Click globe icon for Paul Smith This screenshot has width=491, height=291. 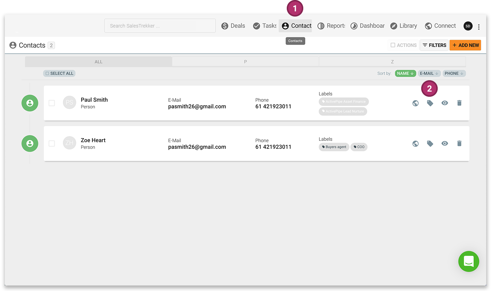pyautogui.click(x=416, y=103)
